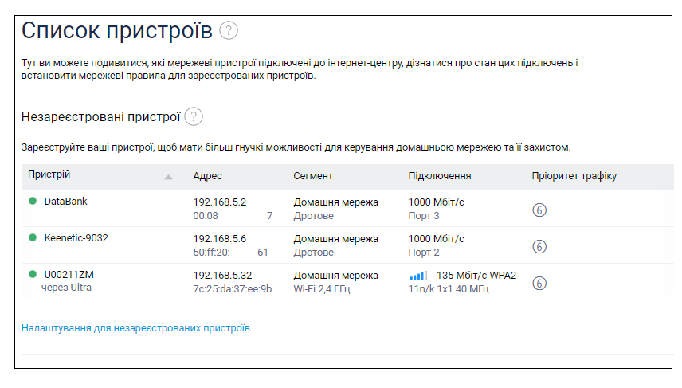
Task: Click green status dot of Keenetic-9032
Action: click(x=33, y=238)
